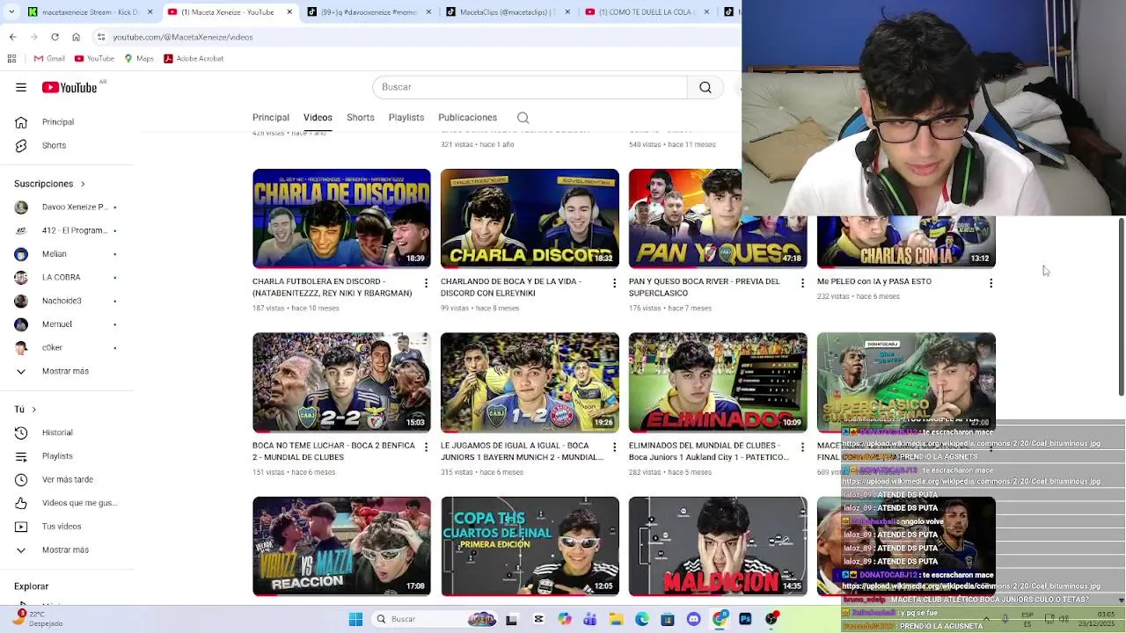Open Maps bookmark
The height and width of the screenshot is (633, 1126).
click(x=139, y=58)
